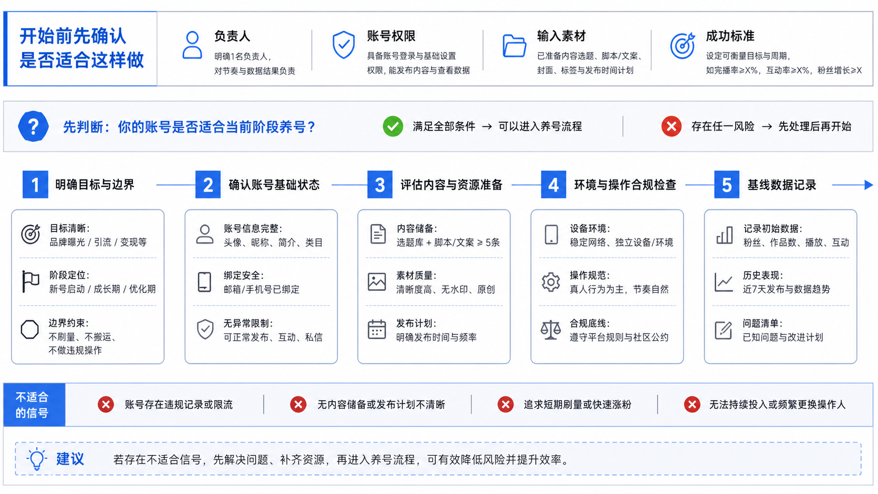Click the edit note icon next to 问题清单
The height and width of the screenshot is (494, 878).
[724, 330]
